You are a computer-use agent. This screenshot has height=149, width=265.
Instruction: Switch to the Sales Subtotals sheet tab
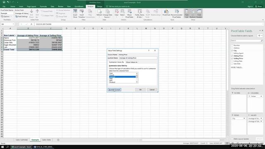click(22, 140)
